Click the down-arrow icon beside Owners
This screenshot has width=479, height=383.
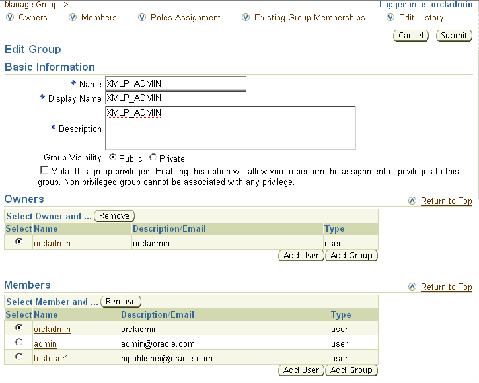10,17
